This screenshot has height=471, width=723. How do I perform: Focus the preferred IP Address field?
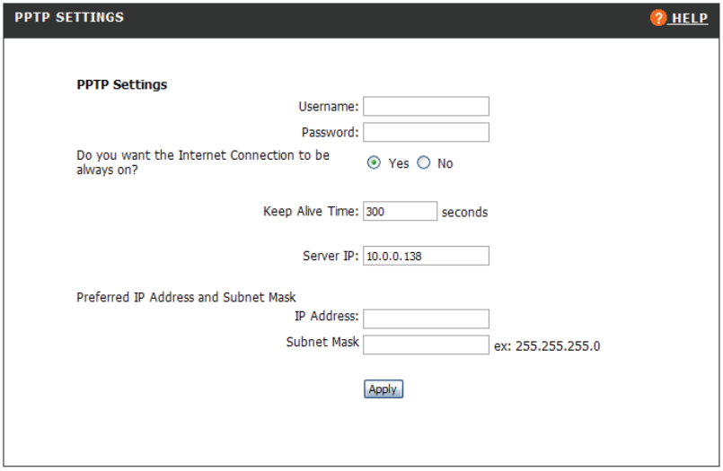[x=426, y=318]
